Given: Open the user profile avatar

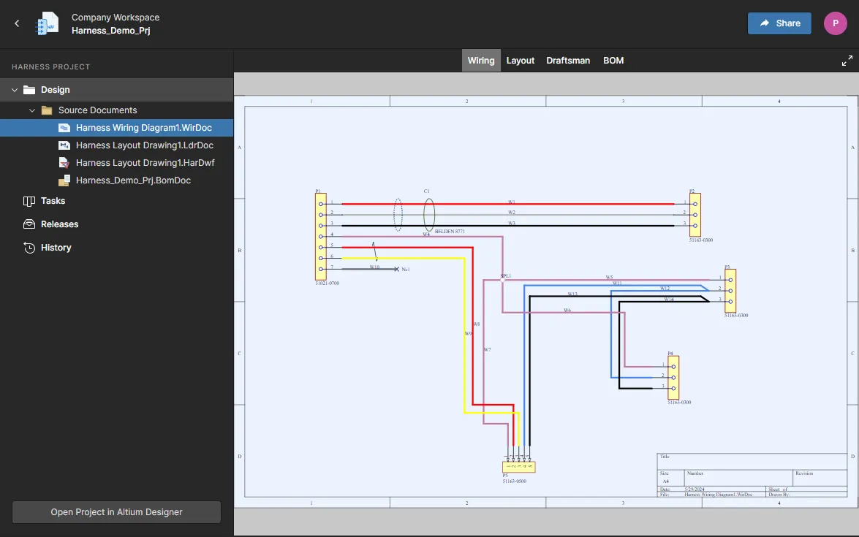Looking at the screenshot, I should [x=835, y=23].
